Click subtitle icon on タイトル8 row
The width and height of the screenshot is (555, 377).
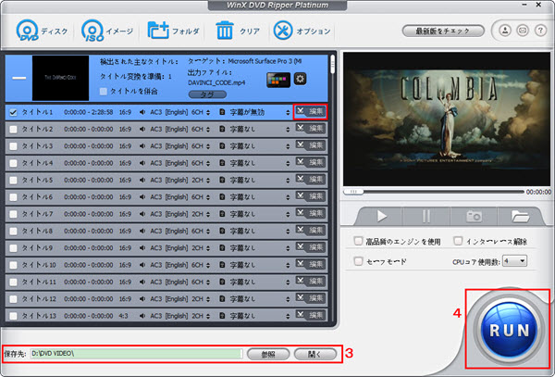(222, 231)
